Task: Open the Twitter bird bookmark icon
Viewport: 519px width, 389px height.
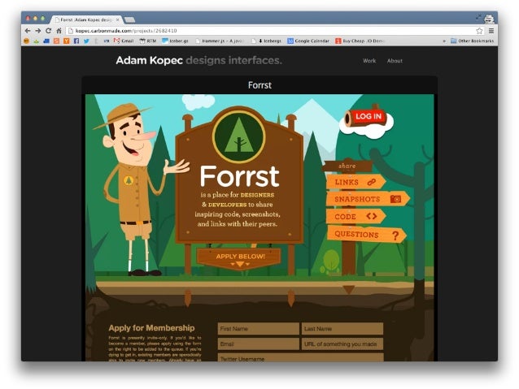Action: tap(86, 41)
